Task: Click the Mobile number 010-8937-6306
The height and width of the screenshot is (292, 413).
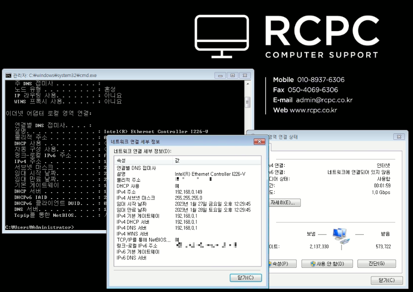Action: pyautogui.click(x=321, y=80)
